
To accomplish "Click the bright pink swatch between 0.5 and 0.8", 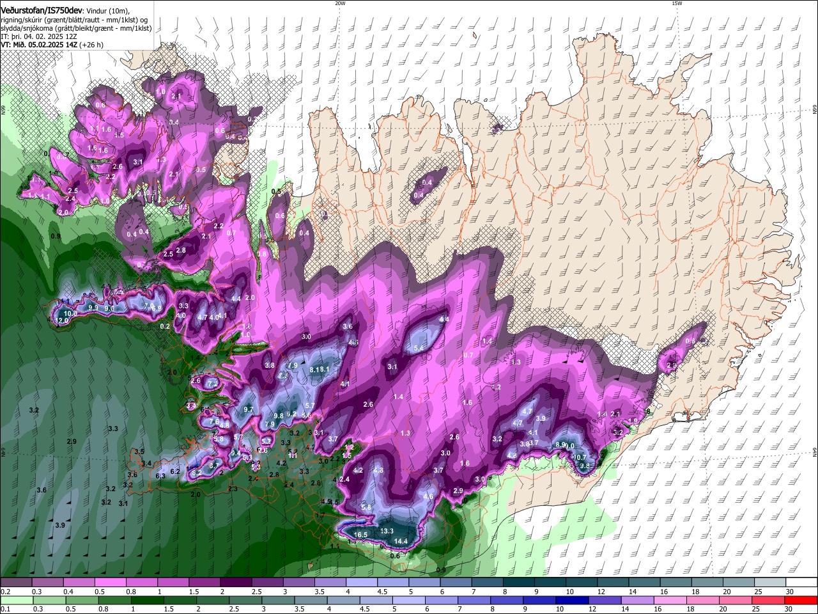I will tap(110, 583).
